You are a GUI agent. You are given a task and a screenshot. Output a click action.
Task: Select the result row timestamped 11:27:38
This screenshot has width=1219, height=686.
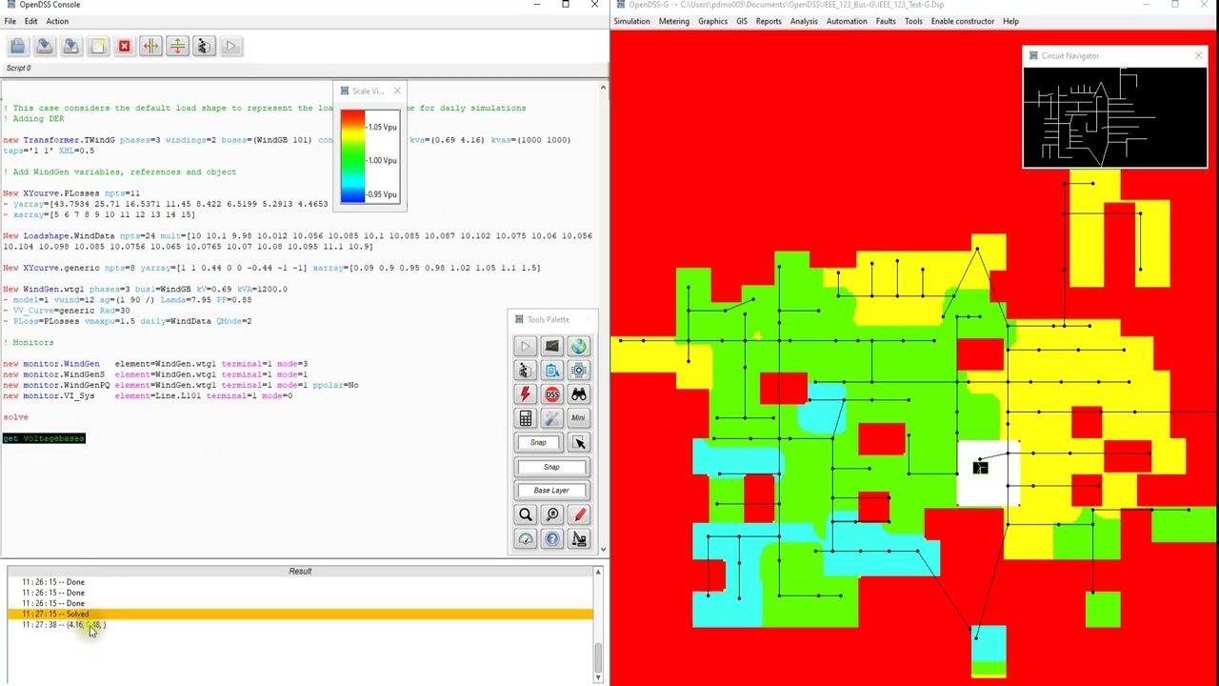(x=300, y=625)
